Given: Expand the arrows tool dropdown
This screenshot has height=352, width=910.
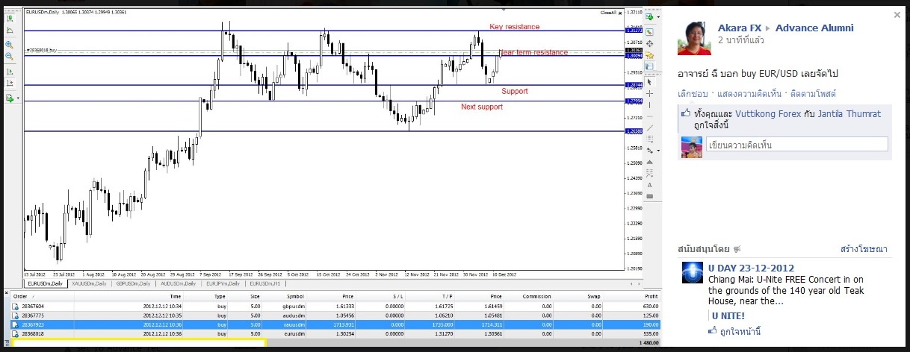Looking at the screenshot, I should 658,151.
